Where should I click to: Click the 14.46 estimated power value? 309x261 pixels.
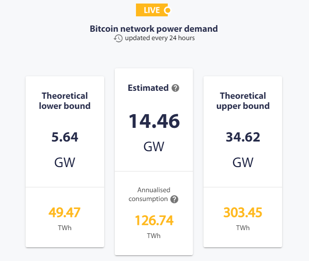point(154,121)
